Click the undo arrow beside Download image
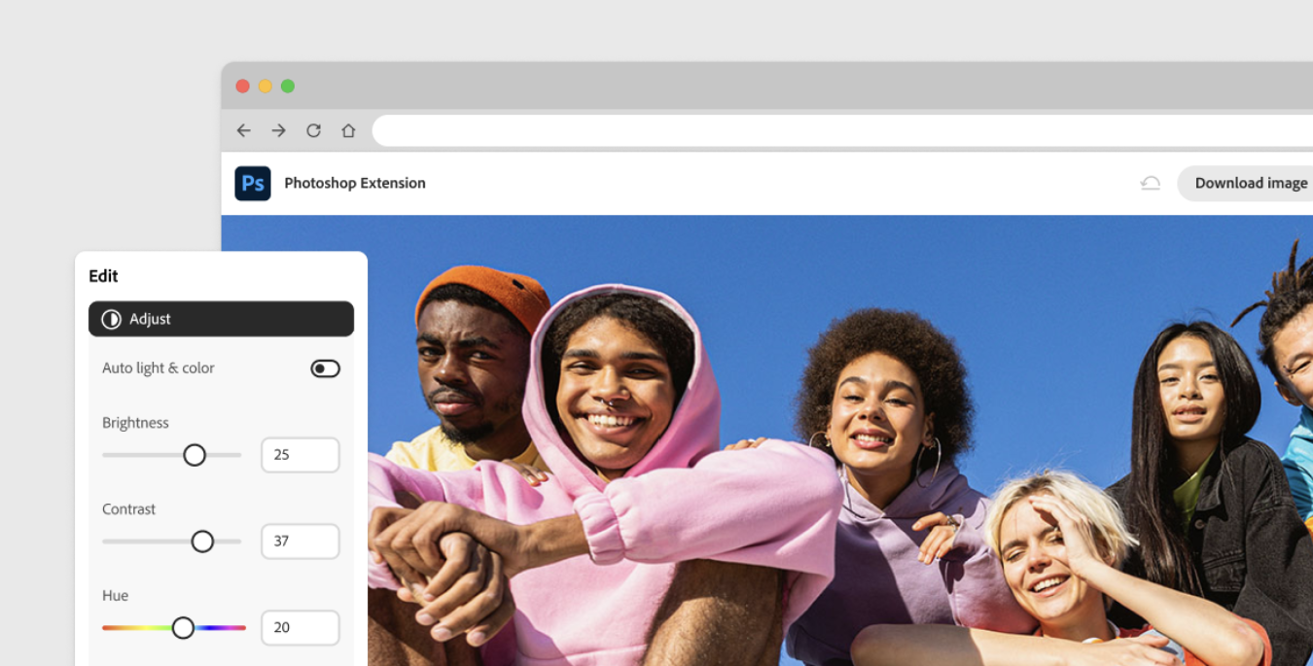1313x666 pixels. (x=1151, y=183)
